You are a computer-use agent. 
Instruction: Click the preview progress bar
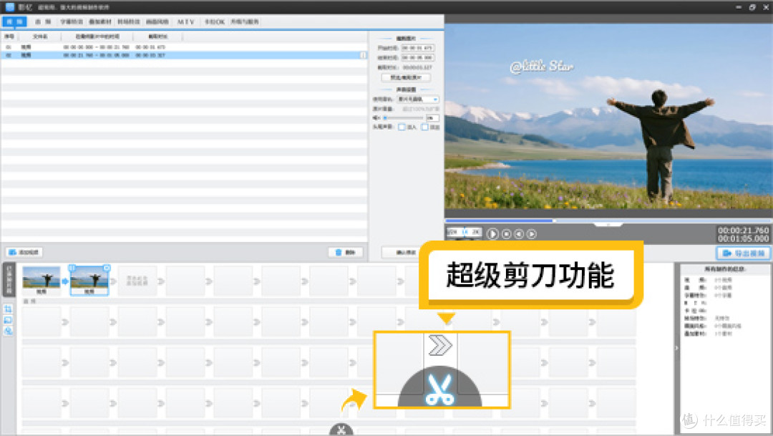[608, 221]
